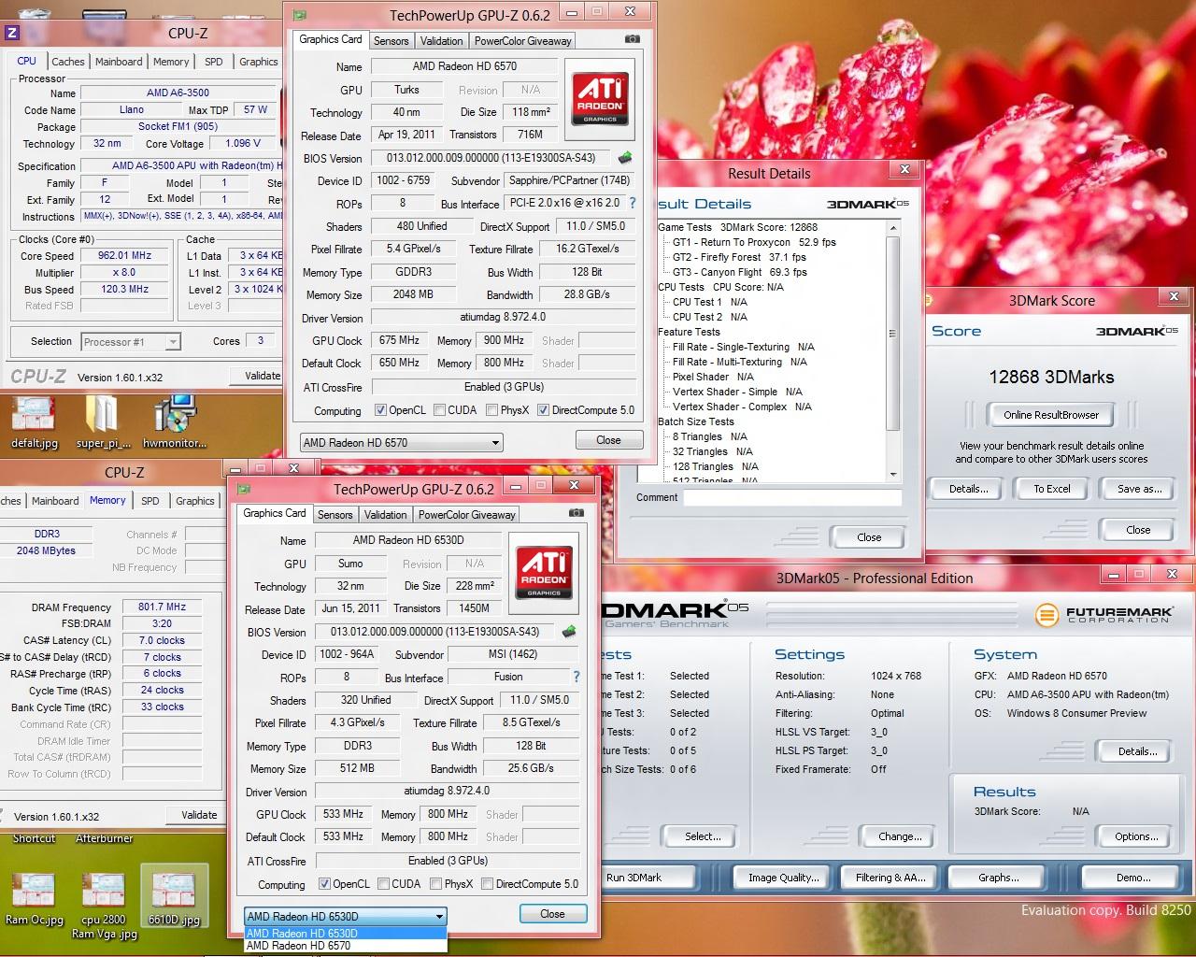
Task: Open PowerColor Giveaway tab in upper GPU-Z
Action: pos(522,41)
